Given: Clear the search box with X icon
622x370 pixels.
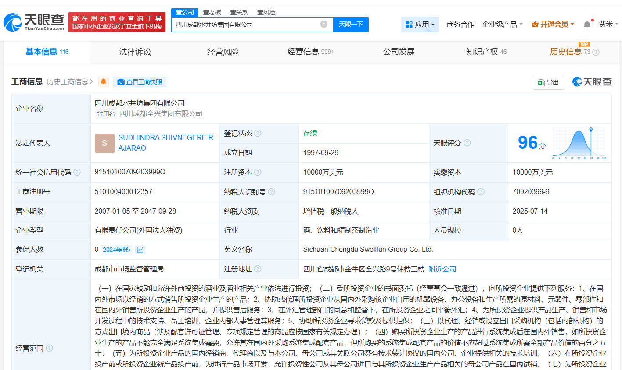Looking at the screenshot, I should (x=324, y=24).
